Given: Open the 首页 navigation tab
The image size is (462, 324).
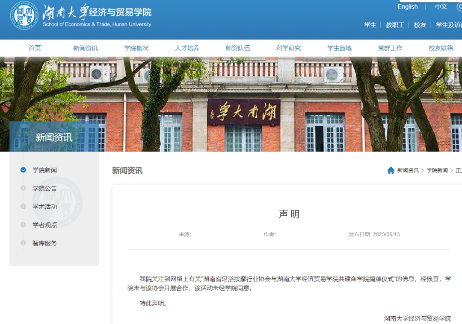Looking at the screenshot, I should pyautogui.click(x=35, y=48).
